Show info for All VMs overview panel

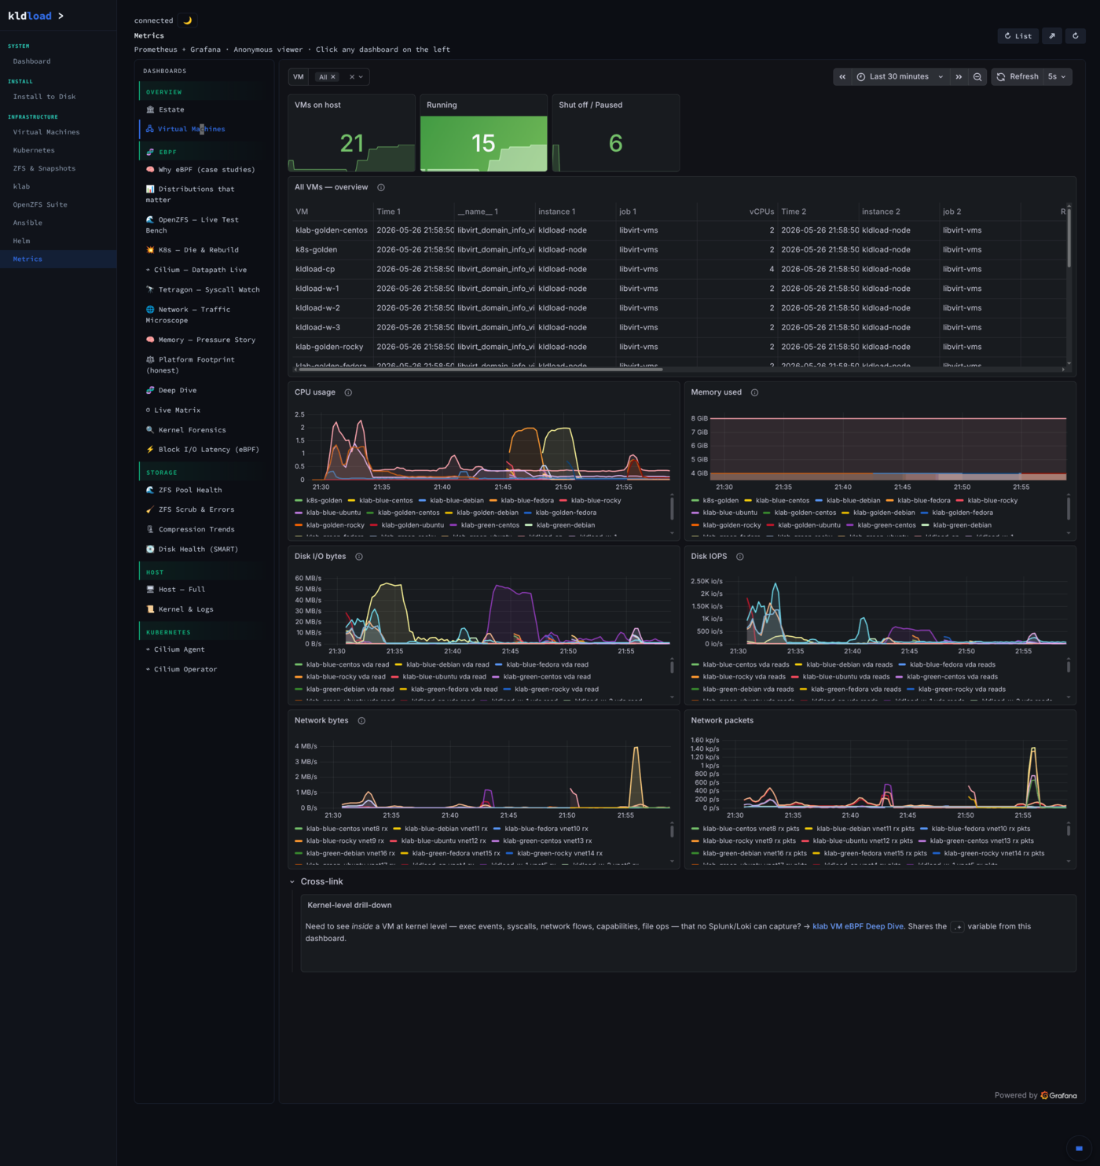[x=381, y=187]
